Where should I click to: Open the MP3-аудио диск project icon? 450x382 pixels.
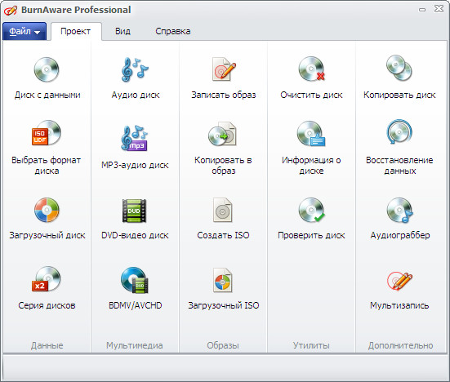(x=134, y=138)
